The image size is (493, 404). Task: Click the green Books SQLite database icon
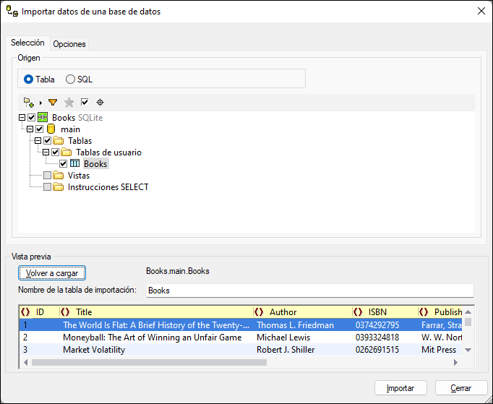click(43, 118)
